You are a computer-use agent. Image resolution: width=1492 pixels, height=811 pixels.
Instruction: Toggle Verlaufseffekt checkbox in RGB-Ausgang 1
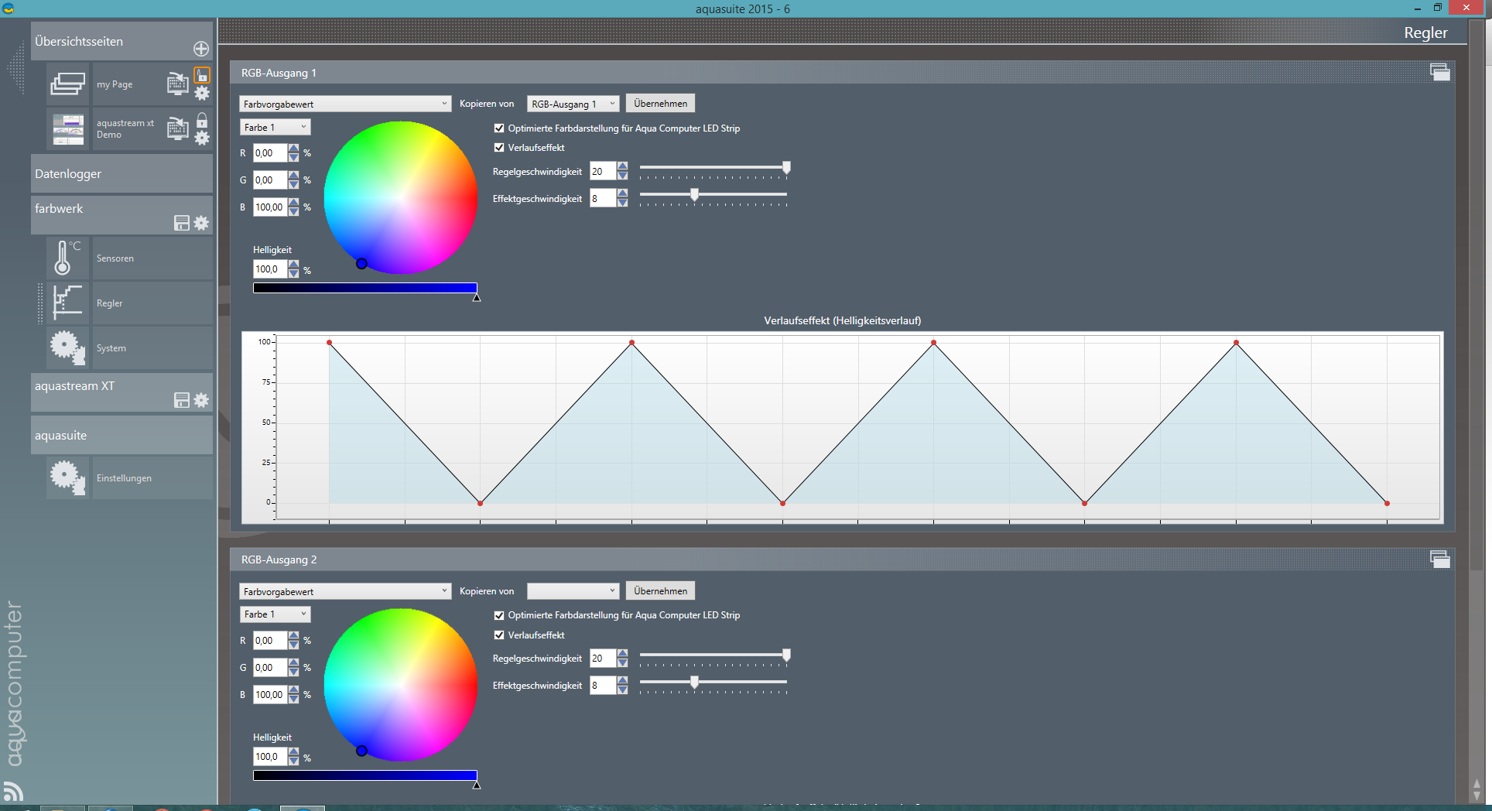[x=499, y=148]
